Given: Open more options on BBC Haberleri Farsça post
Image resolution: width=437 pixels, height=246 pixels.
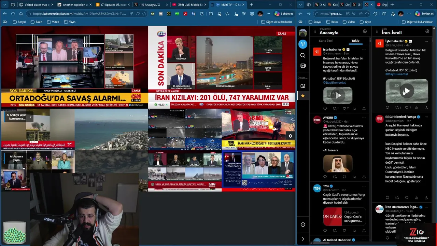Looking at the screenshot, I should (x=426, y=117).
